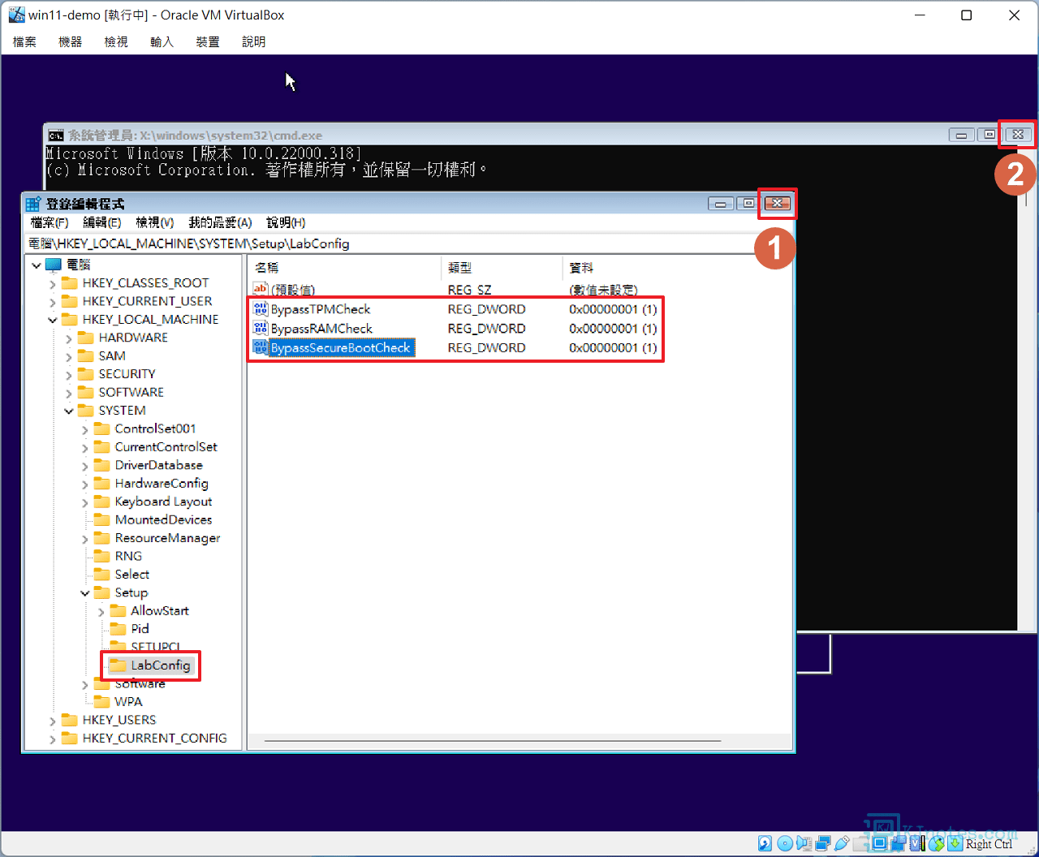Image resolution: width=1039 pixels, height=857 pixels.
Task: Select the ResourceManager key
Action: pyautogui.click(x=167, y=538)
